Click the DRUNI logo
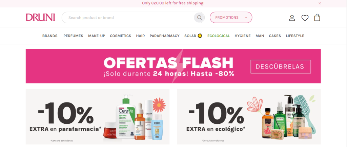 [x=40, y=18]
